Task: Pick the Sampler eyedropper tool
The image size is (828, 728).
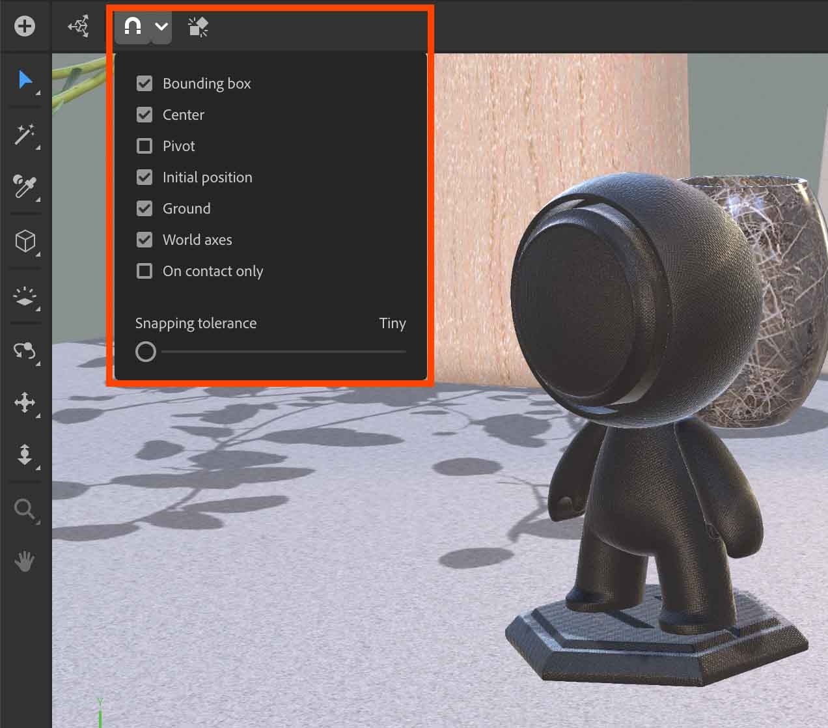Action: pyautogui.click(x=25, y=187)
